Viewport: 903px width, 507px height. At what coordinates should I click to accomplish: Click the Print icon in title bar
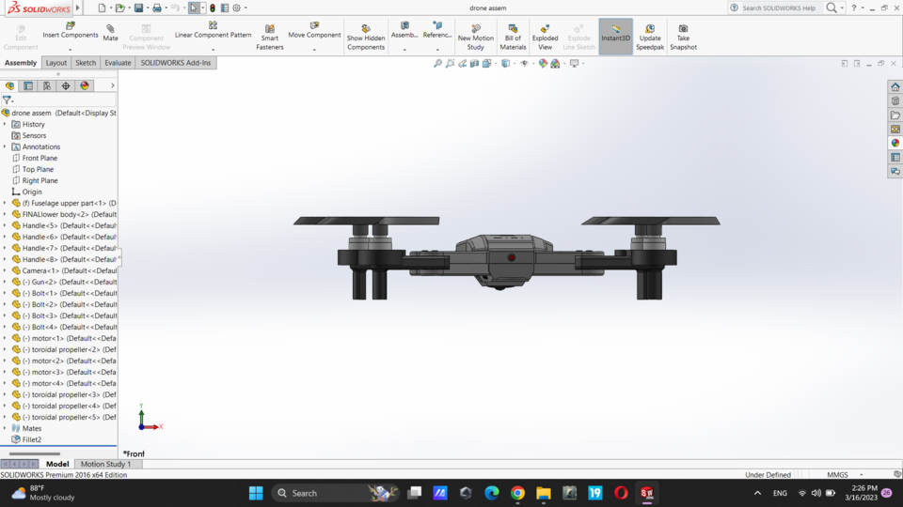click(x=157, y=8)
